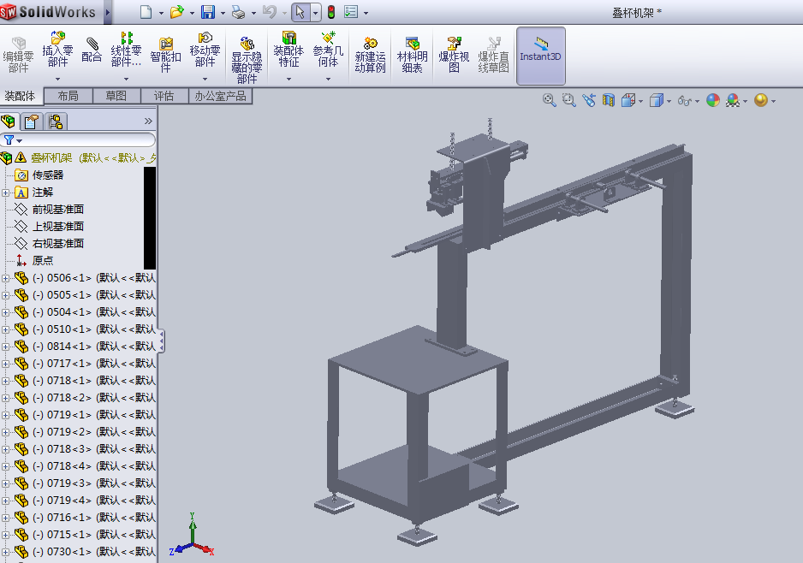Click the Previous View icon
The image size is (803, 563).
tap(589, 100)
